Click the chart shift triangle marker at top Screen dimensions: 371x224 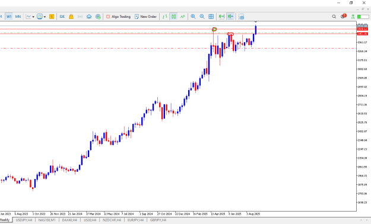pyautogui.click(x=256, y=22)
